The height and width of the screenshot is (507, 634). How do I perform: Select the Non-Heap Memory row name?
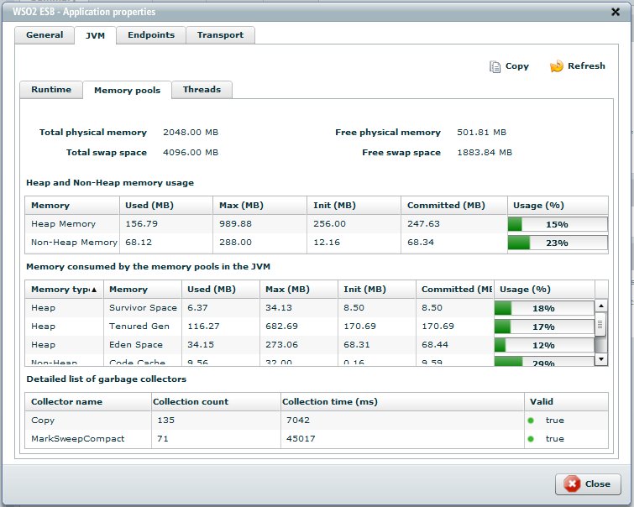74,243
